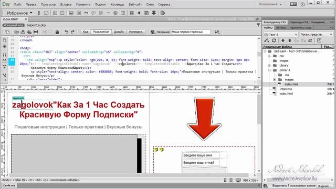The image size is (336, 189).
Task: Click the comment bubble icon in Insert bar
Action: (x=93, y=13)
